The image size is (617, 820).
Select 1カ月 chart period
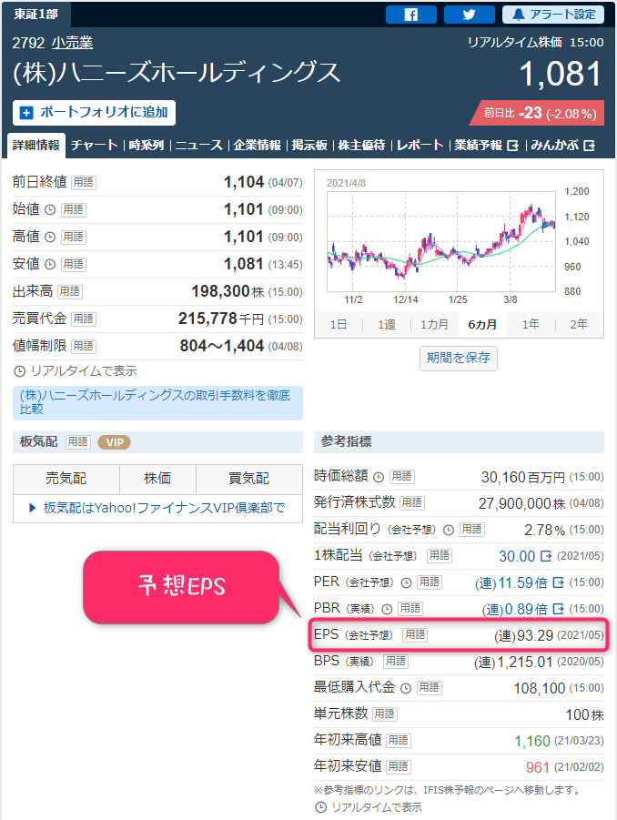(434, 325)
